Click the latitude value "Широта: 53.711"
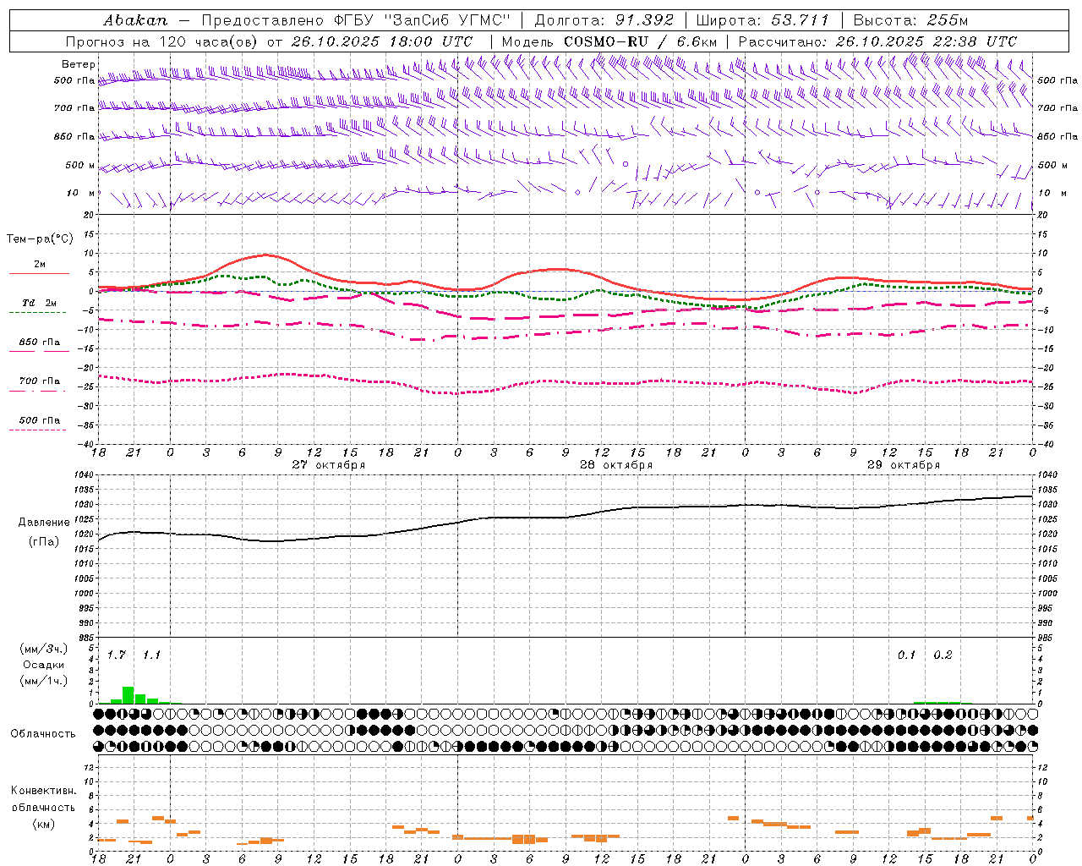1082x866 pixels. (x=762, y=20)
